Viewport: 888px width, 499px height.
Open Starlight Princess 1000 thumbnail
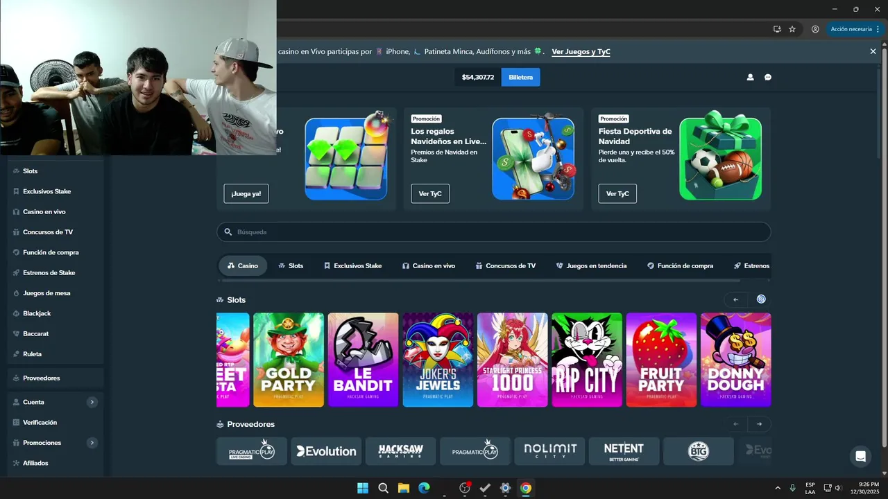(513, 360)
